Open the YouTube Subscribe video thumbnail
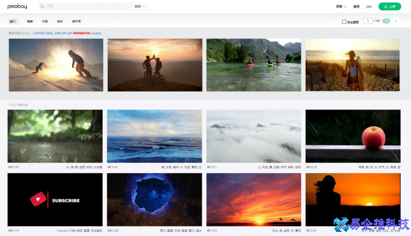This screenshot has width=411, height=236. [x=55, y=200]
